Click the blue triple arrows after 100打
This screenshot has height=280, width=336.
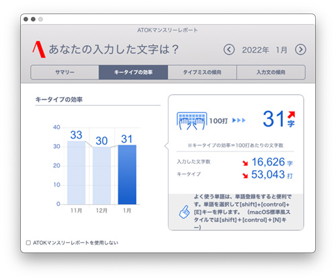[x=239, y=120]
